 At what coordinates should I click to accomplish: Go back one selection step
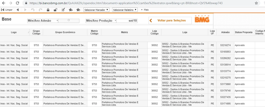(x=18, y=10)
